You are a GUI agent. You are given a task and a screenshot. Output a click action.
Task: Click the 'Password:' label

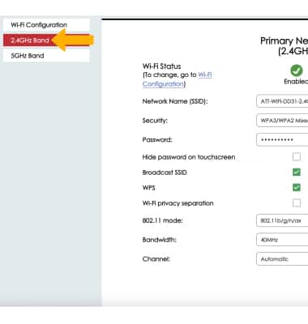[157, 140]
